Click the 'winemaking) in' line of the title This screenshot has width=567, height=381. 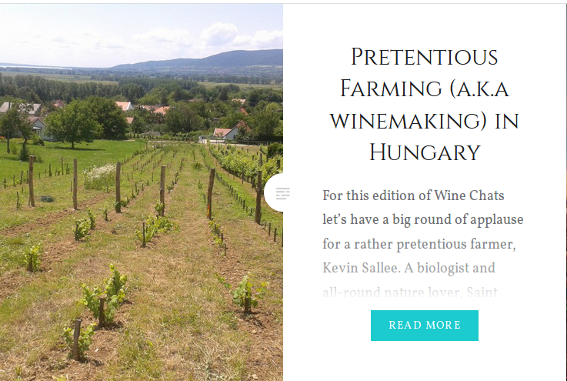click(424, 121)
